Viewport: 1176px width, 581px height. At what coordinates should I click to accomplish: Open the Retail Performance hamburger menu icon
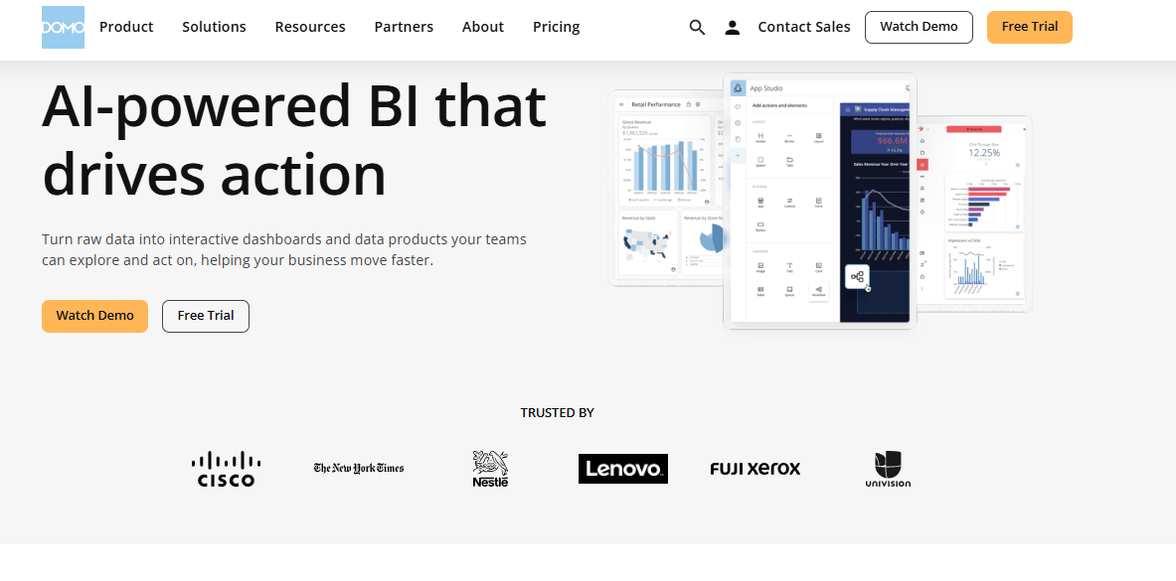[621, 104]
